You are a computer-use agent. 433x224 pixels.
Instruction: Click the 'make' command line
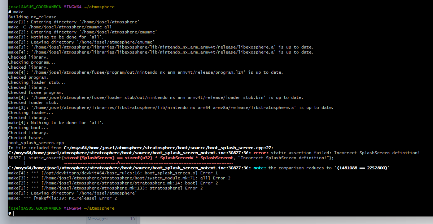(16, 12)
